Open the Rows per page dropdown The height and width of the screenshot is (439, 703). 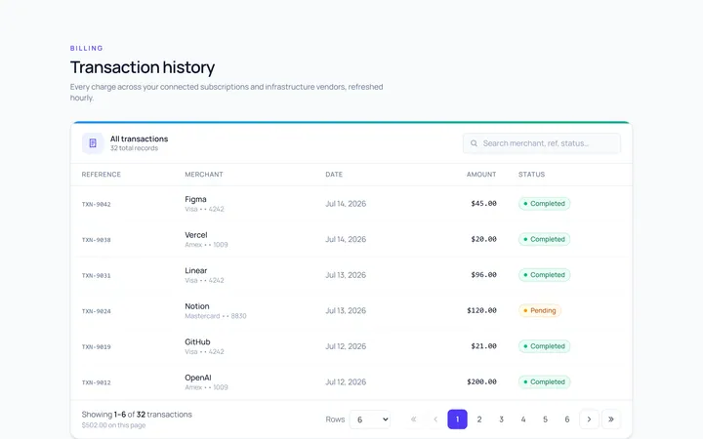coord(370,419)
